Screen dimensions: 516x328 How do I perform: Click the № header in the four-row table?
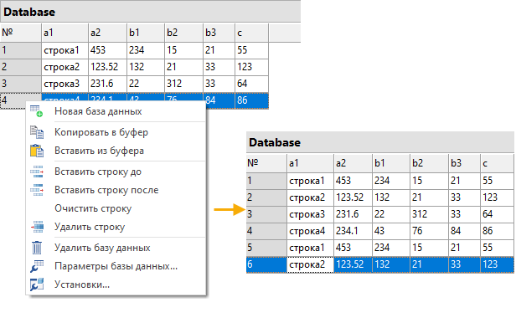click(x=21, y=33)
